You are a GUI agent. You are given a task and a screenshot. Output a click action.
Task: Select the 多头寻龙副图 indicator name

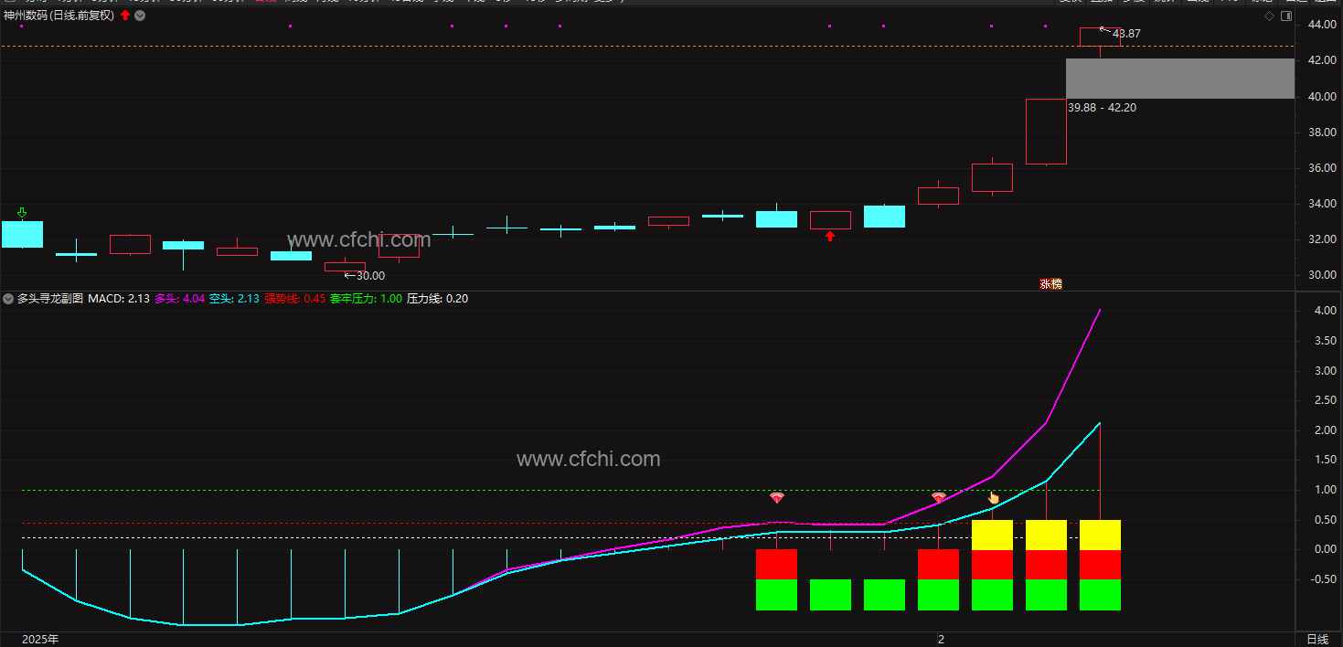(x=50, y=298)
